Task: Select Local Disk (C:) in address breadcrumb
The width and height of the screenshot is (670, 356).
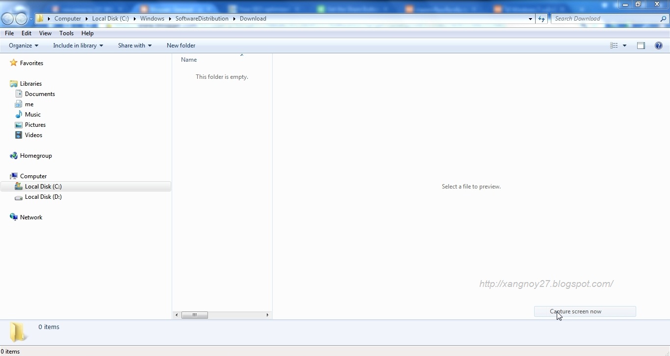Action: 110,19
